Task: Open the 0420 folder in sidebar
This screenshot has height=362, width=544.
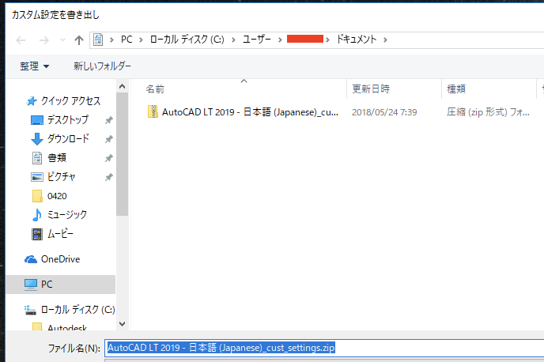Action: click(57, 196)
